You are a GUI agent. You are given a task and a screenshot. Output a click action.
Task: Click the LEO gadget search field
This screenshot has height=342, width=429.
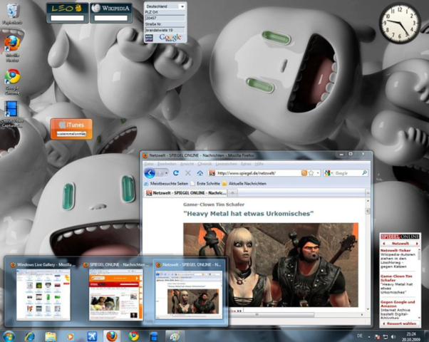pos(67,18)
